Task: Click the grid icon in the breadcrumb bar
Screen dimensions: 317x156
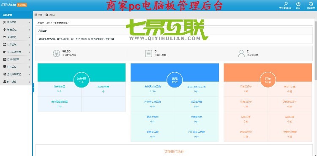Action: [36, 15]
